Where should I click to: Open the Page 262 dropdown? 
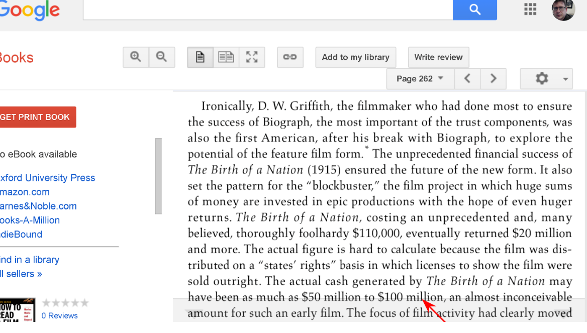(420, 78)
